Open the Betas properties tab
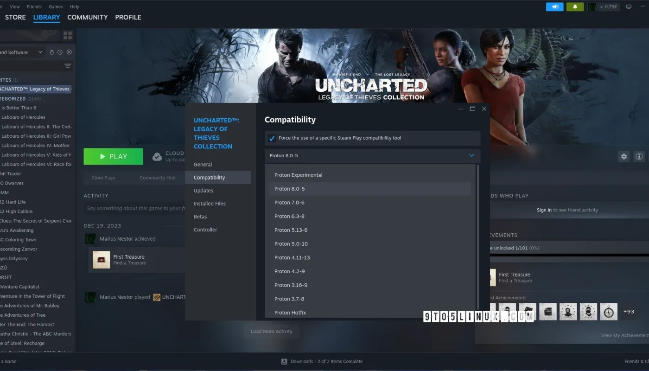The height and width of the screenshot is (371, 649). [218, 217]
